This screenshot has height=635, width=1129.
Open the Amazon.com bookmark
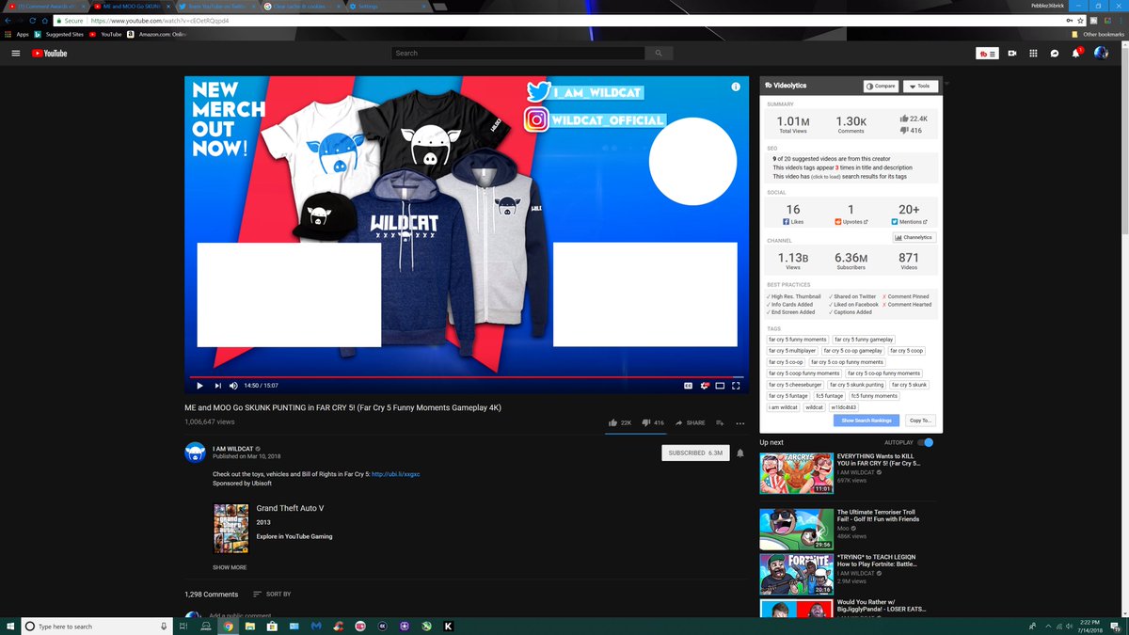pyautogui.click(x=155, y=34)
